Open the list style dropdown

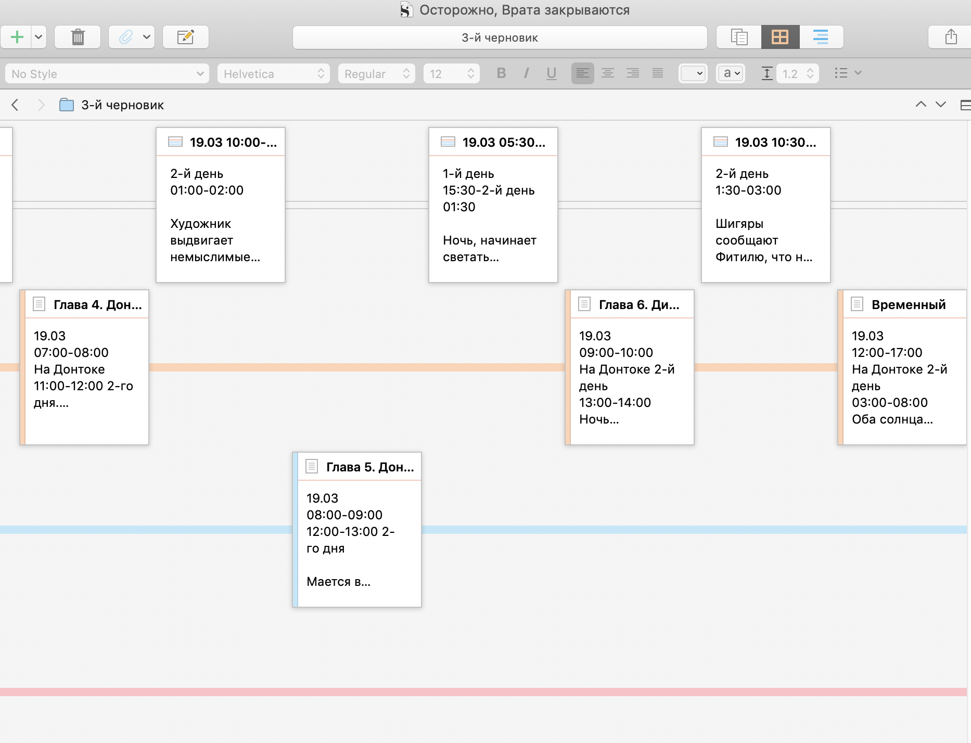(848, 73)
